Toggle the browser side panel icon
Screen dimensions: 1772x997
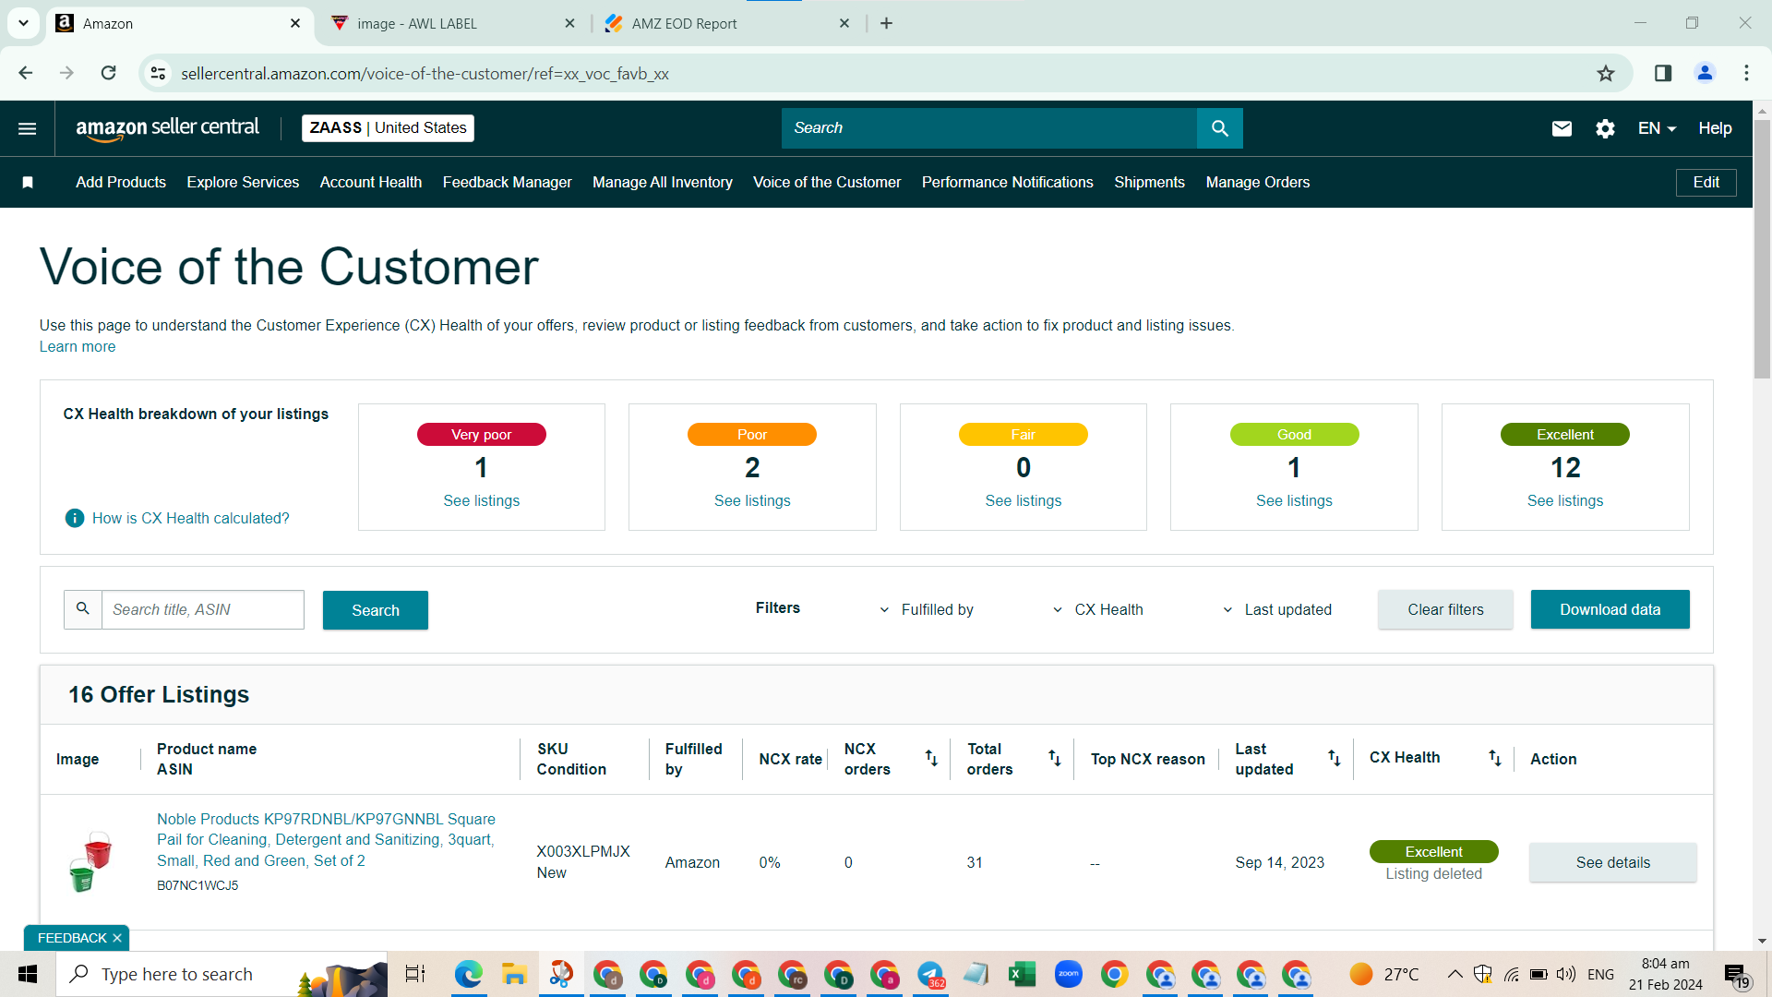[x=1663, y=73]
